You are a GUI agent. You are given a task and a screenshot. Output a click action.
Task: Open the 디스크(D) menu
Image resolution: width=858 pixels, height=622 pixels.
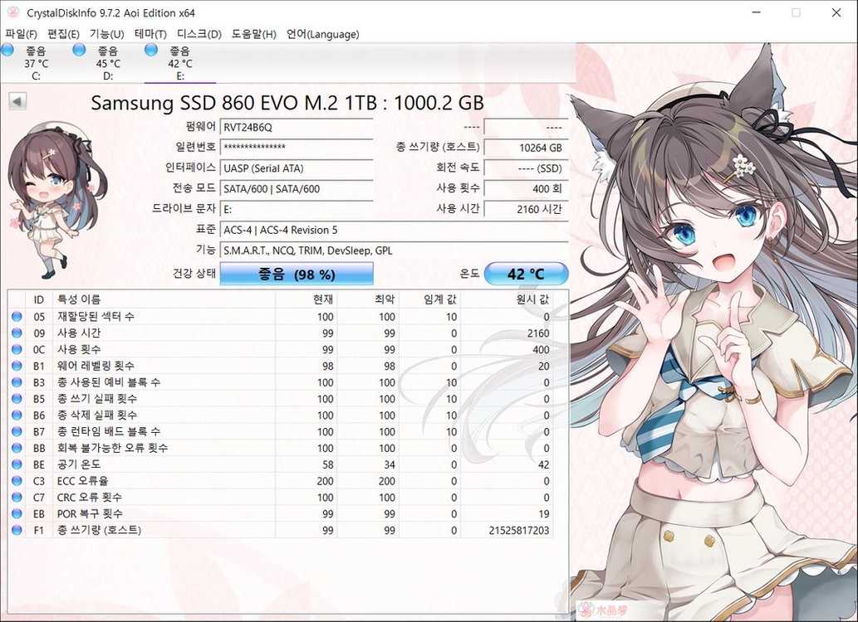point(199,34)
